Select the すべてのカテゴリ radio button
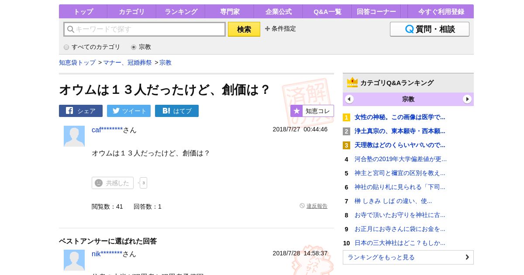 66,47
